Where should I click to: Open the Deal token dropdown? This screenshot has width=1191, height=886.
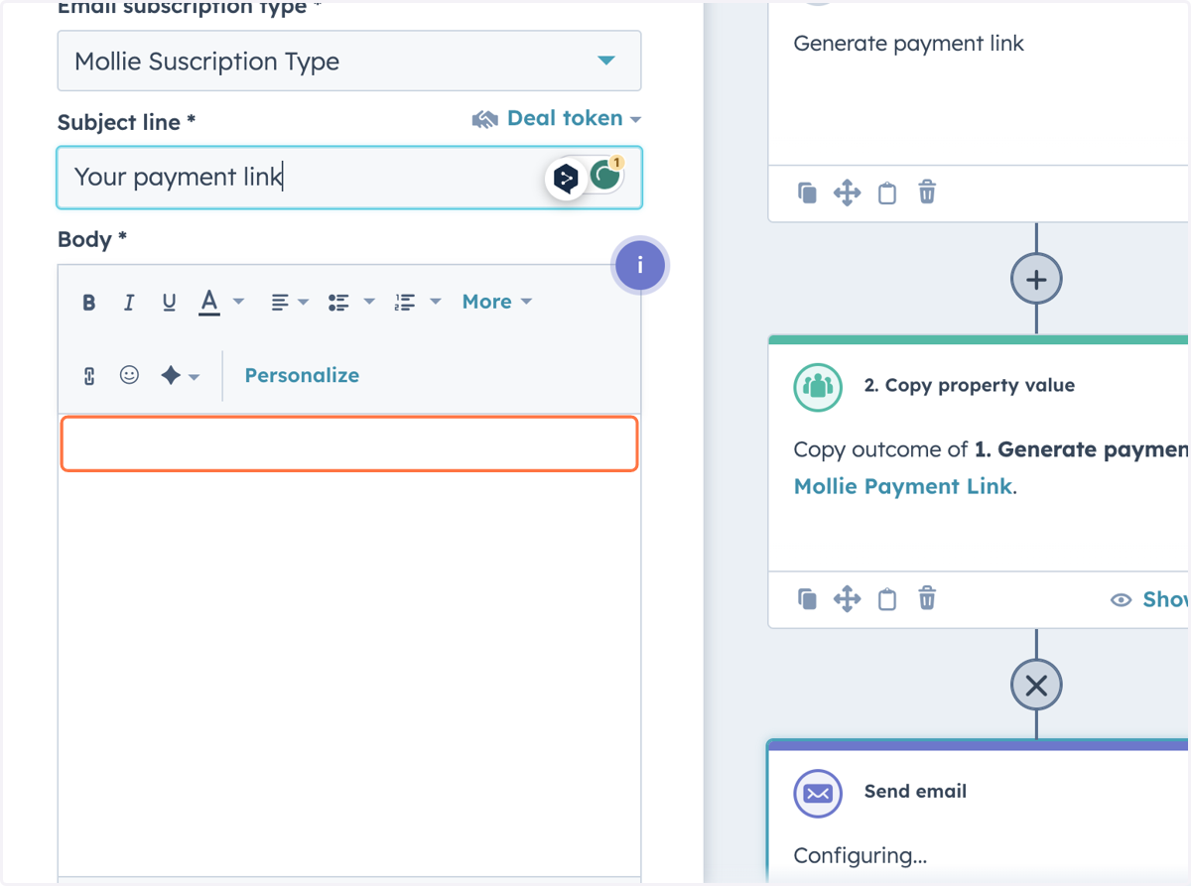point(574,118)
